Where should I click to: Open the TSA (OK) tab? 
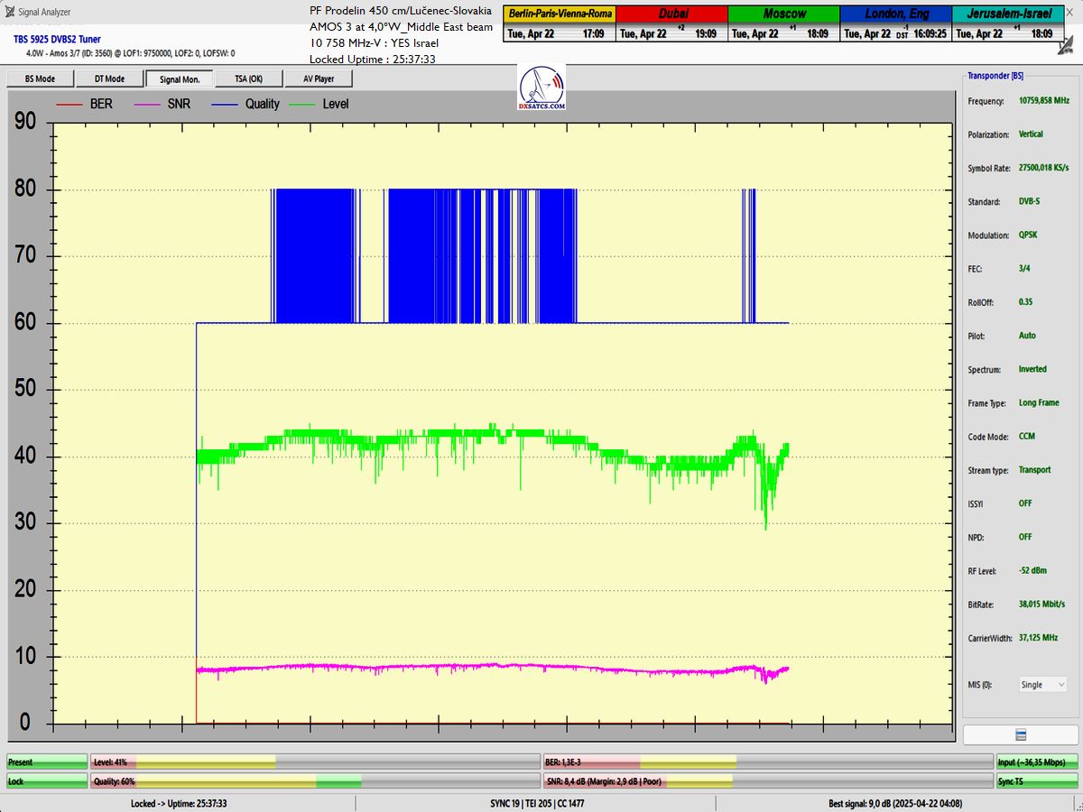(249, 78)
